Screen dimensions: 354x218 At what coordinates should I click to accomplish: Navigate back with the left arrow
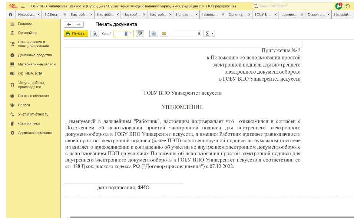pos(69,24)
